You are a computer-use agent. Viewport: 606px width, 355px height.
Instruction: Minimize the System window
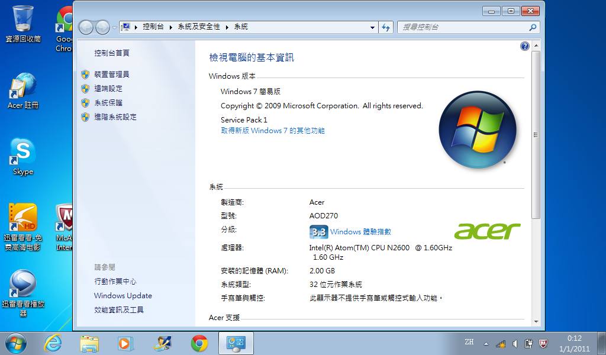click(491, 11)
